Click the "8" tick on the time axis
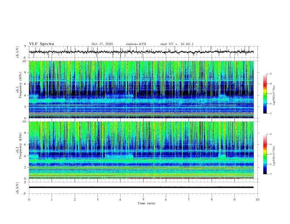290x224 pixels. 212,199
